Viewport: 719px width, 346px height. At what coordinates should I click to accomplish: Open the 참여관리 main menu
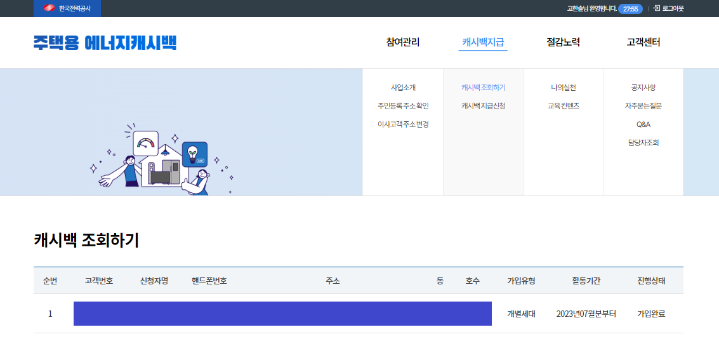tap(402, 43)
